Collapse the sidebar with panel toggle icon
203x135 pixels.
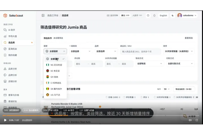tap(43, 15)
